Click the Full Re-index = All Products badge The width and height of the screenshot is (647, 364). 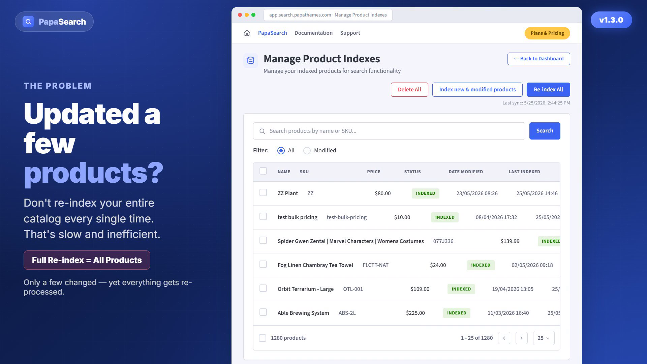[87, 260]
